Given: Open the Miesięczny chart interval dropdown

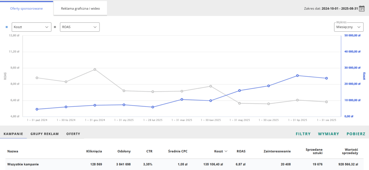Looking at the screenshot, I should 348,27.
